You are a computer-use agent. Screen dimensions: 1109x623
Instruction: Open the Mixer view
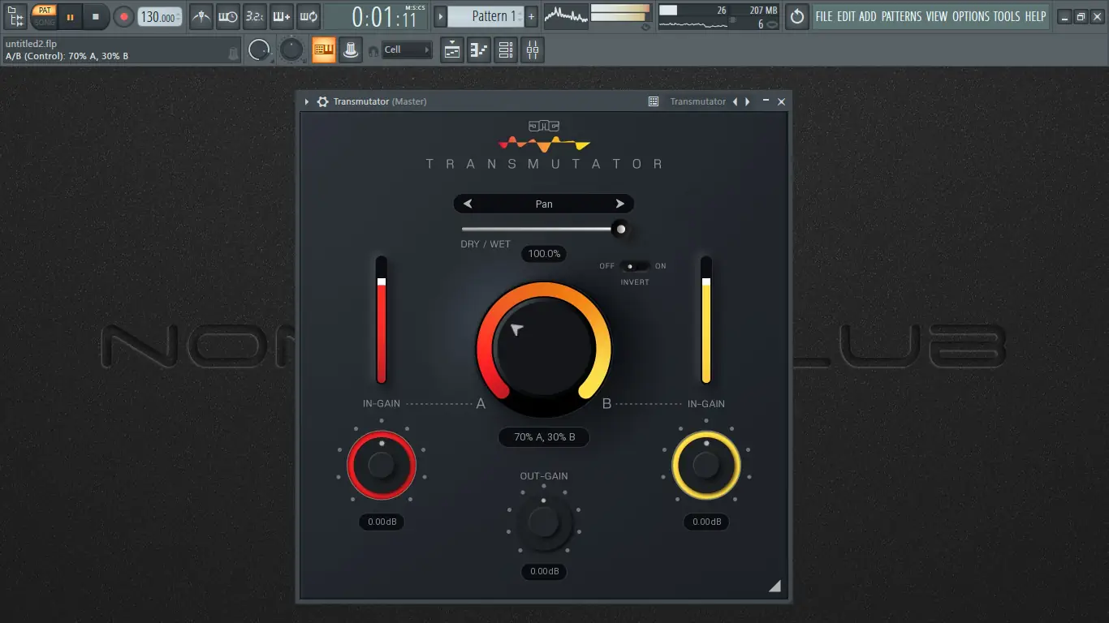(x=531, y=49)
